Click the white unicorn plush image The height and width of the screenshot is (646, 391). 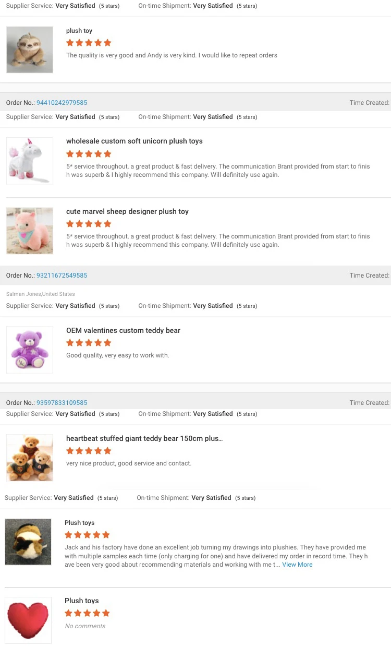pyautogui.click(x=30, y=161)
